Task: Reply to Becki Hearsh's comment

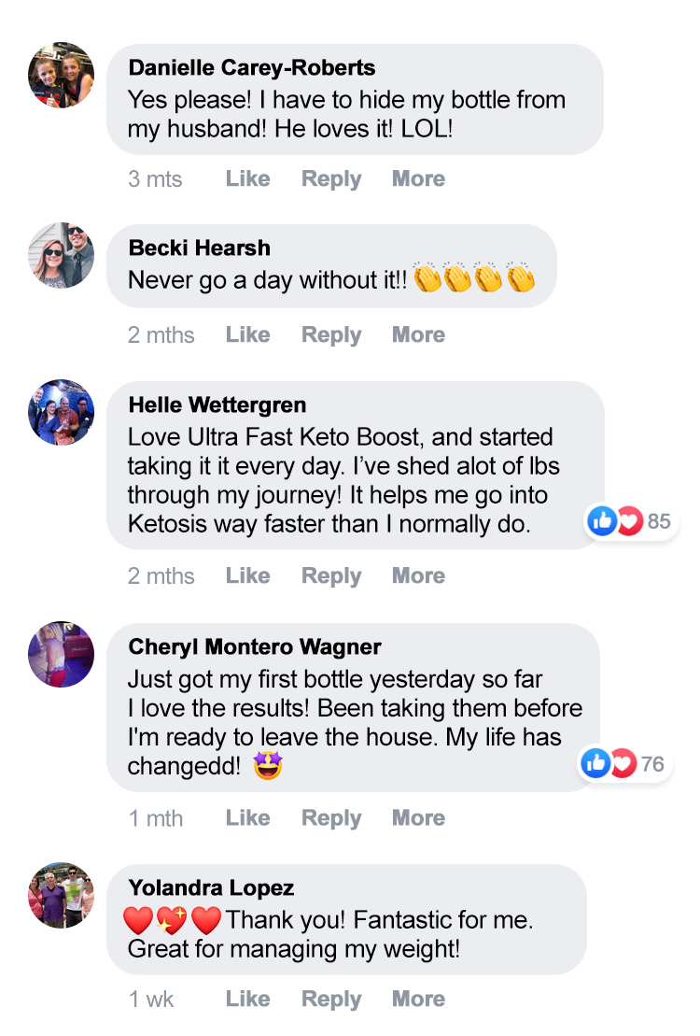Action: tap(331, 335)
